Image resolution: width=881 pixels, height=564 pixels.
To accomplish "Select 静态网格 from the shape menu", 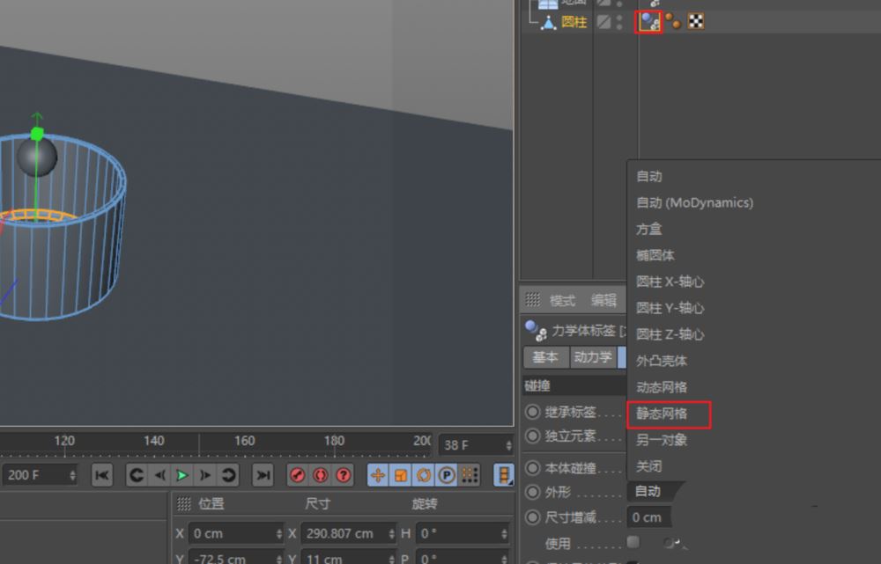I will coord(662,414).
